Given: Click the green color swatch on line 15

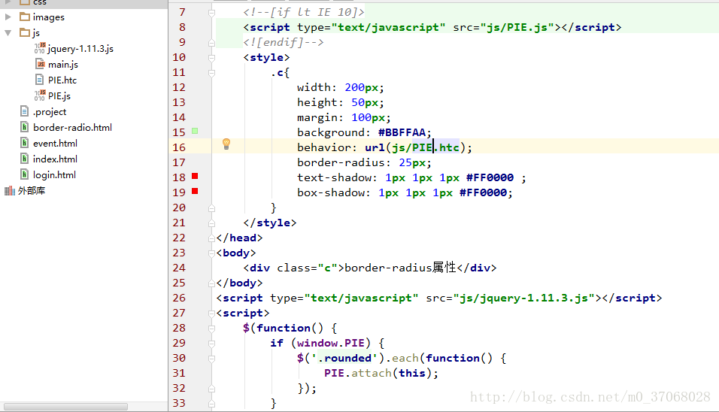Looking at the screenshot, I should coord(195,131).
